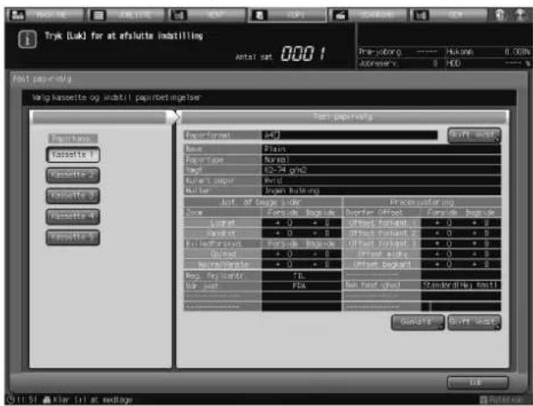Click the Luk button at bottom right
Viewport: 533px width, 406px height.
coord(478,383)
